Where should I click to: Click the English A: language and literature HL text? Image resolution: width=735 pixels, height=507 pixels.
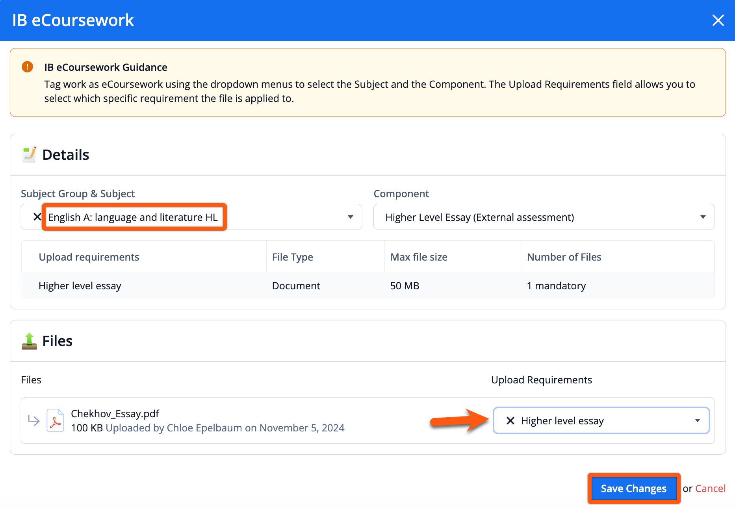(x=133, y=217)
